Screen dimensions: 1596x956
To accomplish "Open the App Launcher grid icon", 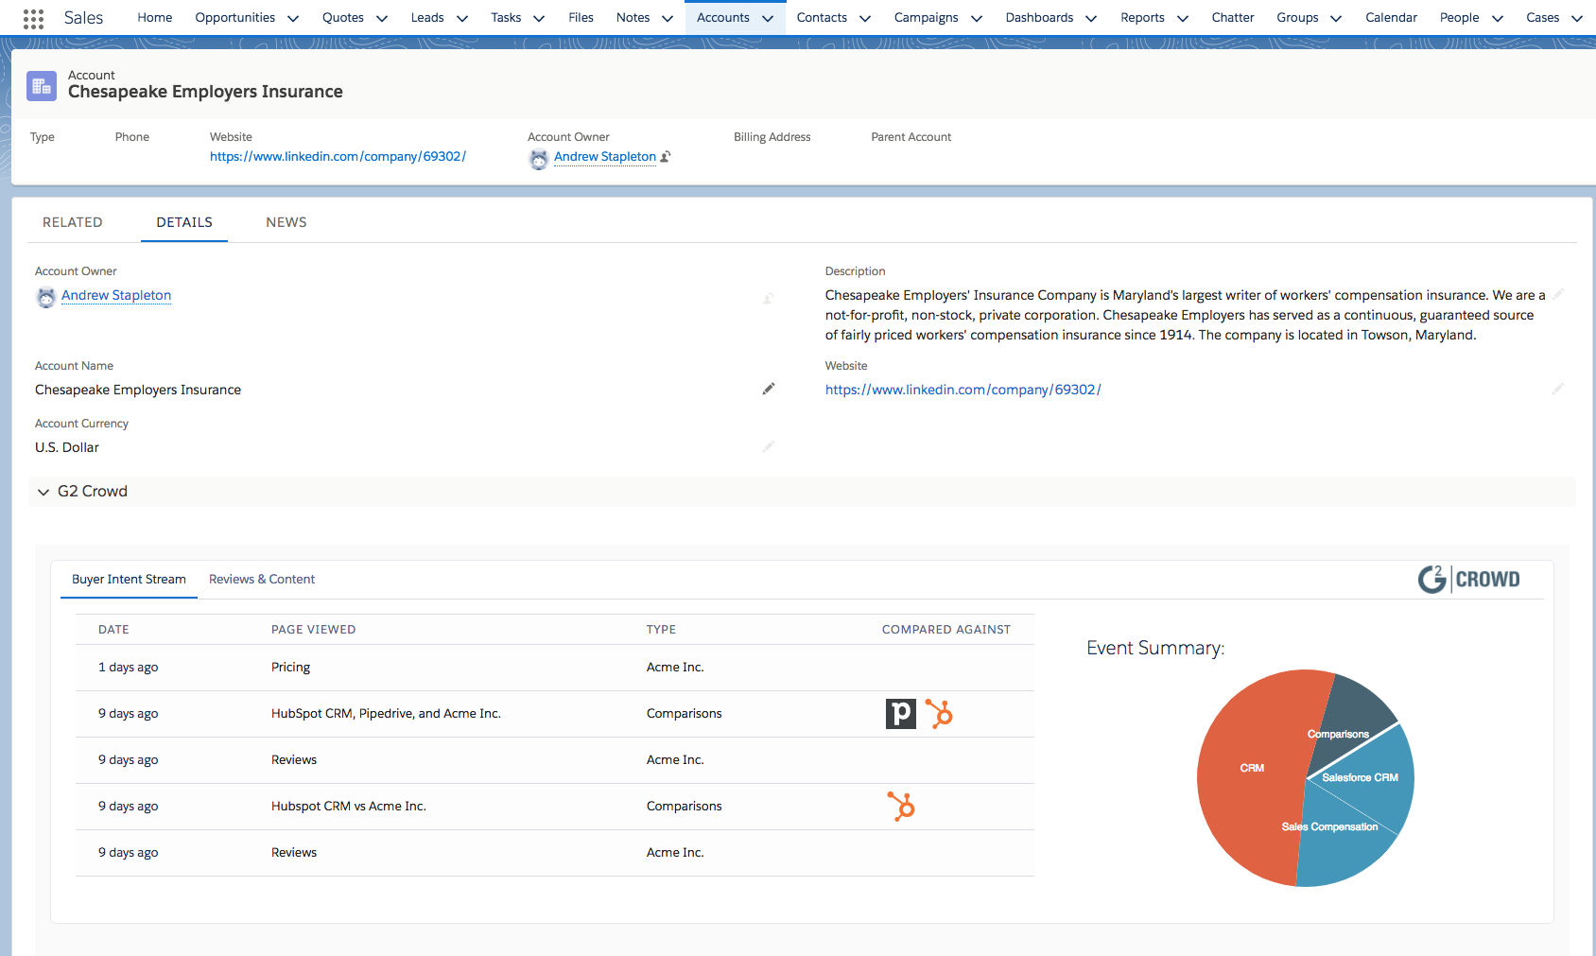I will click(33, 18).
